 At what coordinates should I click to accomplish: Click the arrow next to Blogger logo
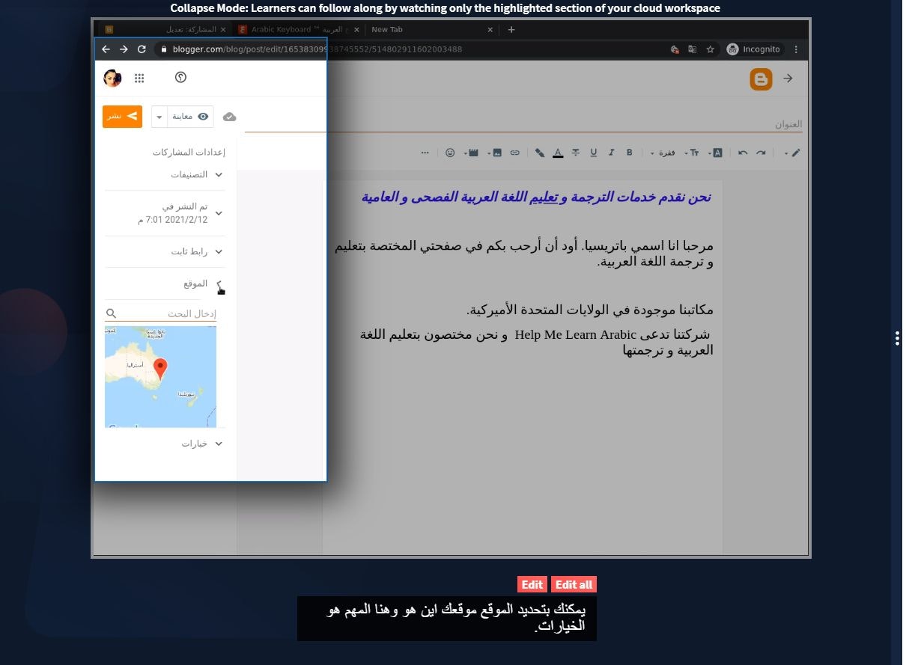[x=788, y=79]
